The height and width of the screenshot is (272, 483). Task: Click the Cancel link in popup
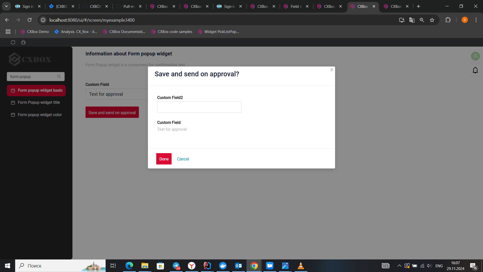pos(183,159)
